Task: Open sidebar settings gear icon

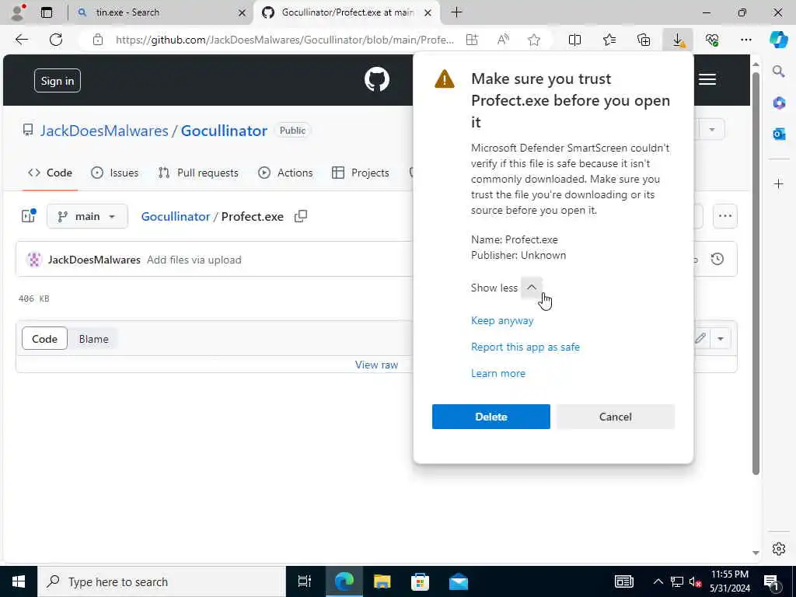Action: click(x=779, y=549)
